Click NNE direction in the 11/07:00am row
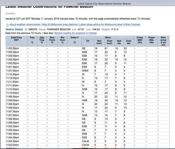Viewport: 175px width, 149px height. (x=85, y=115)
